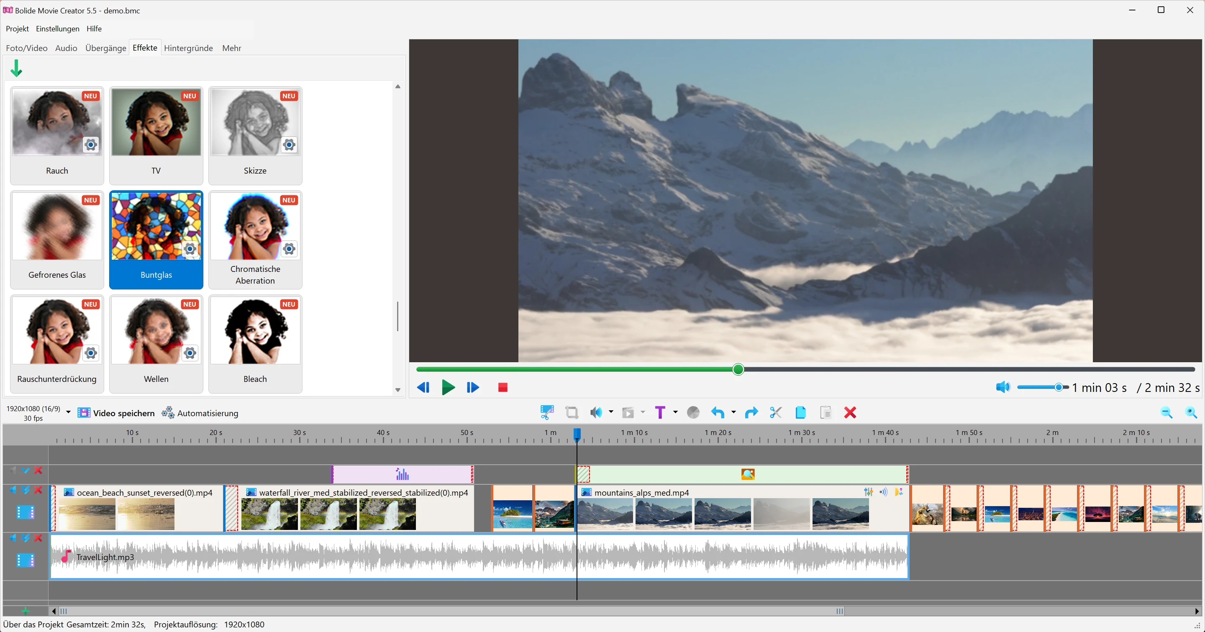Open the Rauch effect settings gear
Screen dimensions: 1205x632
pos(91,145)
